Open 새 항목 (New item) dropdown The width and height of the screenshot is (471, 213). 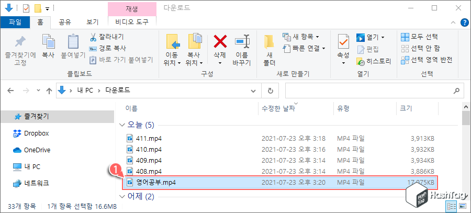pos(301,37)
